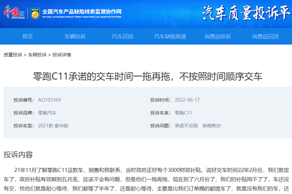The width and height of the screenshot is (292, 194).
Task: Click the 承诺不兑现 issue tag
Action: [186, 126]
